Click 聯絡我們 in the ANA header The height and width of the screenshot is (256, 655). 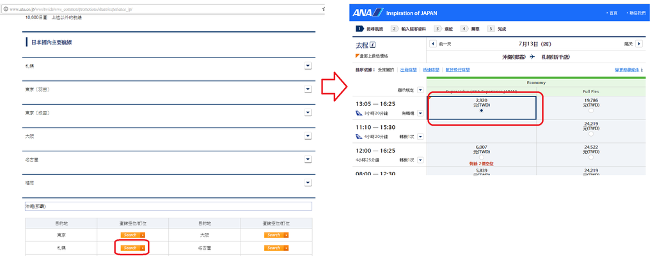point(636,13)
